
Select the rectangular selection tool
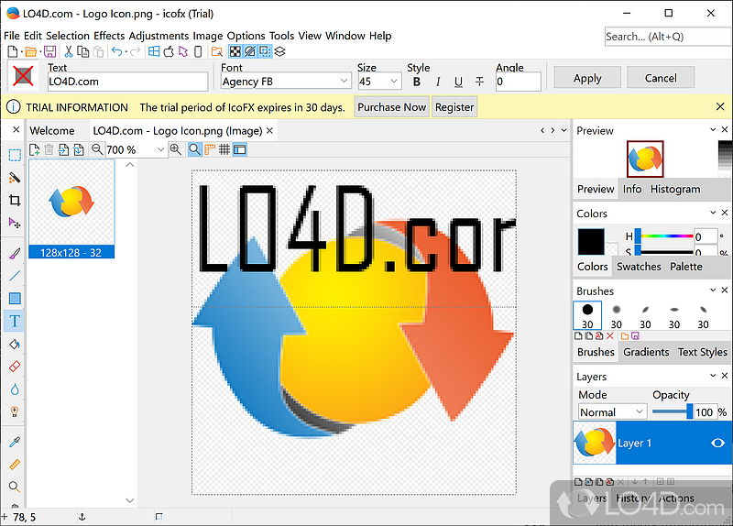pyautogui.click(x=15, y=155)
